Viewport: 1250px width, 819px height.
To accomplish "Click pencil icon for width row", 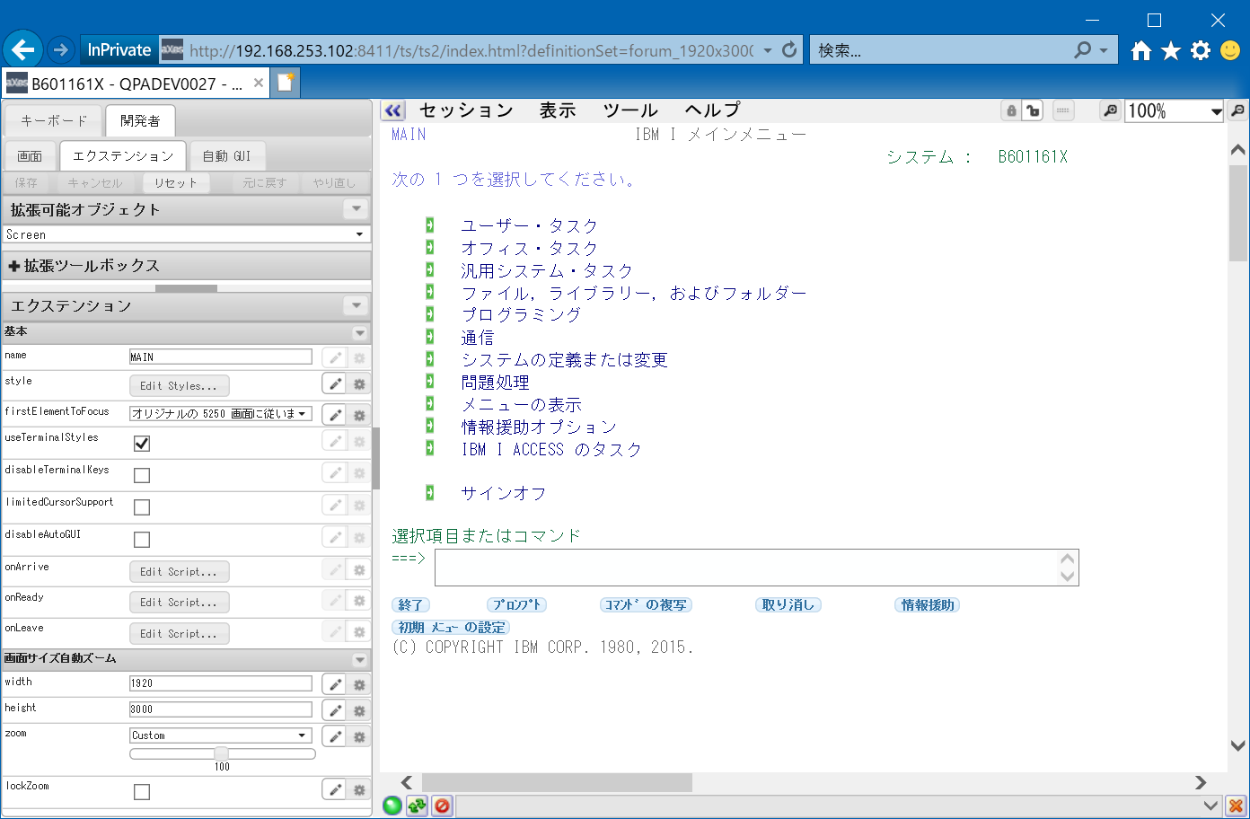I will [334, 684].
